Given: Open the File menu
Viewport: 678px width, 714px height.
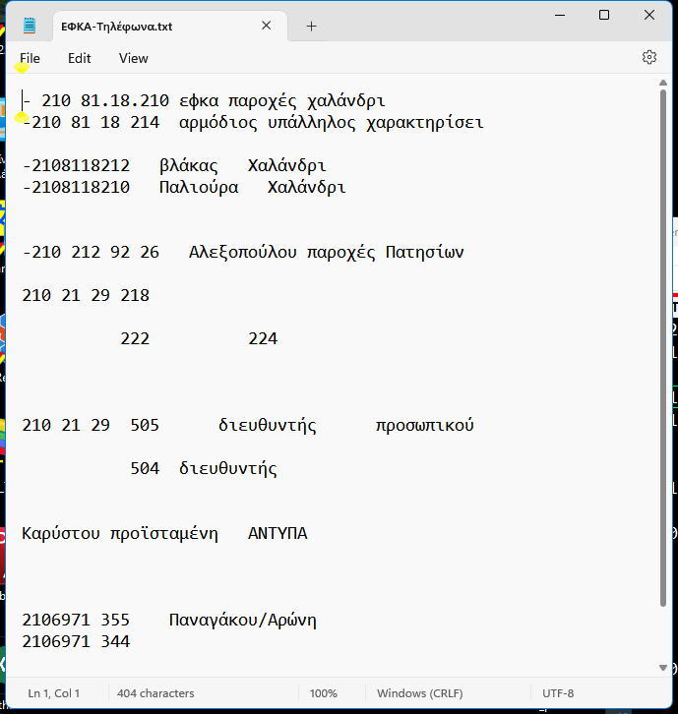Looking at the screenshot, I should pos(30,58).
